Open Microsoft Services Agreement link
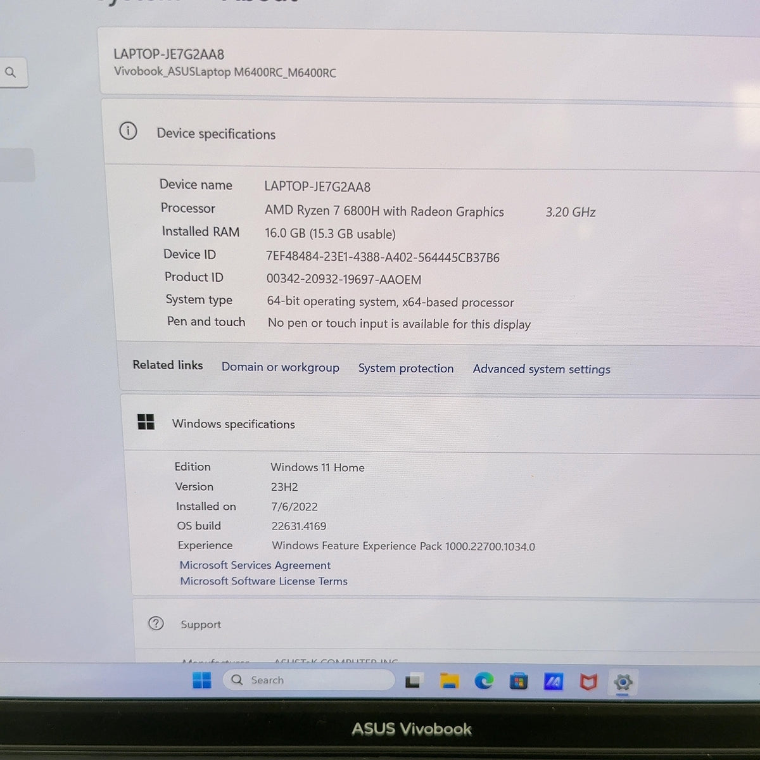 [255, 565]
